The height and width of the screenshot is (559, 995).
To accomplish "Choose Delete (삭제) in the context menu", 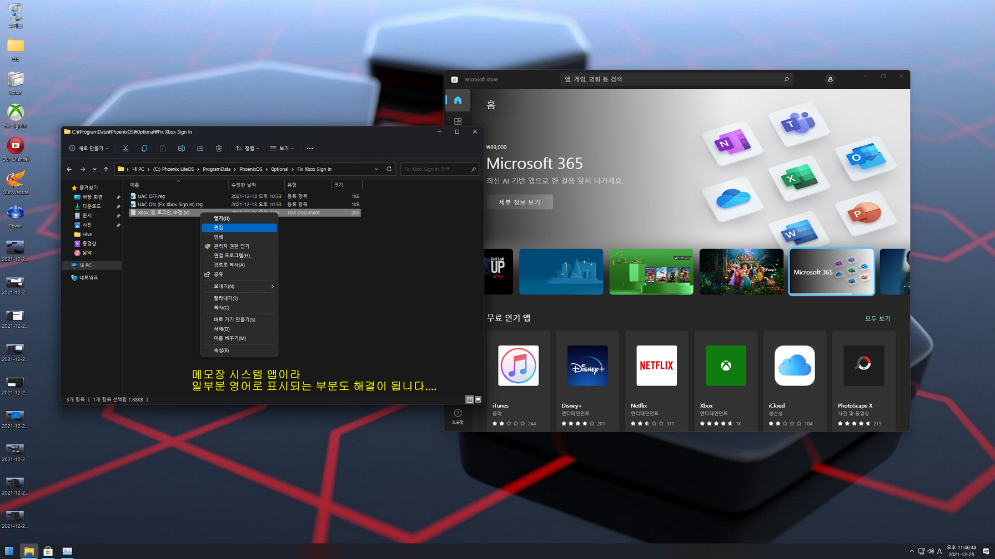I will [x=239, y=329].
